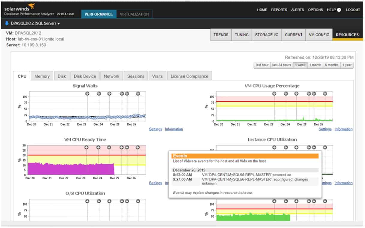Select the Memory resource tab
Screen dimensions: 365x228
(42, 76)
